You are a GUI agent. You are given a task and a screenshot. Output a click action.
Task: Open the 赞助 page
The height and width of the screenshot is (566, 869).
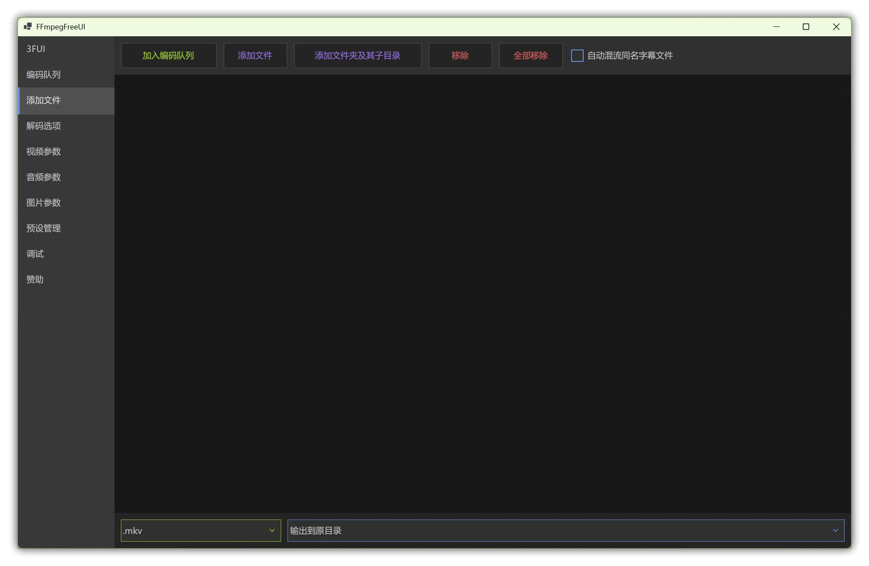pyautogui.click(x=66, y=280)
